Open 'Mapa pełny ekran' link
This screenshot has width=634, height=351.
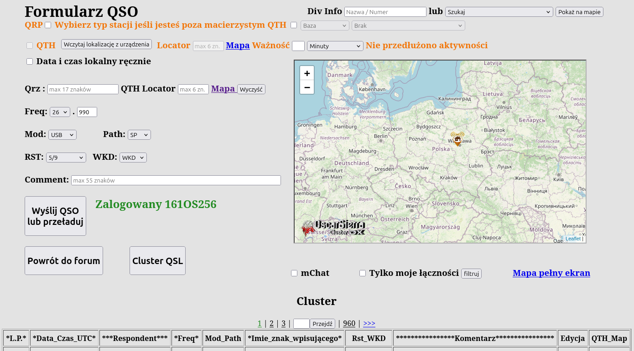pyautogui.click(x=551, y=273)
